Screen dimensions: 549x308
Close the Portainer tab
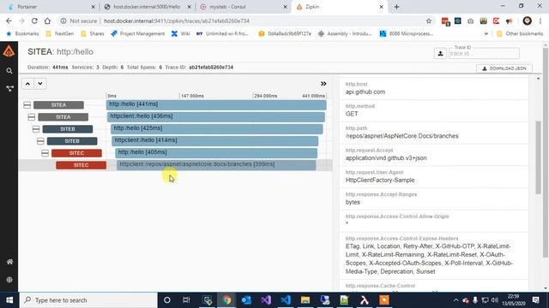[x=94, y=7]
